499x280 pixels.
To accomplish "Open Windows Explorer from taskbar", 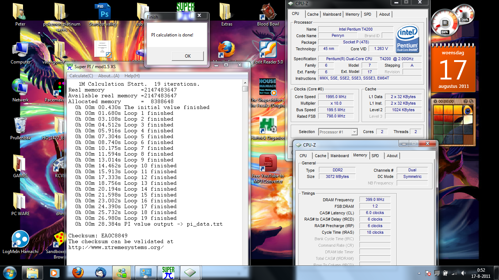I will [x=33, y=273].
